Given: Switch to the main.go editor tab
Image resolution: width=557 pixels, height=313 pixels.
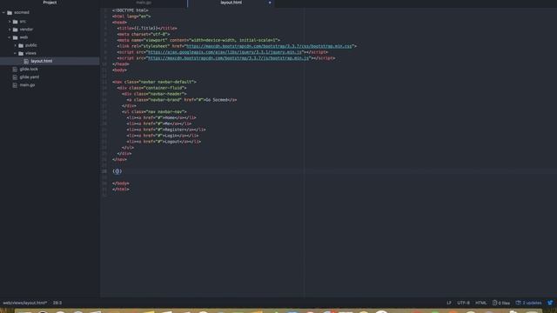Looking at the screenshot, I should 144,3.
